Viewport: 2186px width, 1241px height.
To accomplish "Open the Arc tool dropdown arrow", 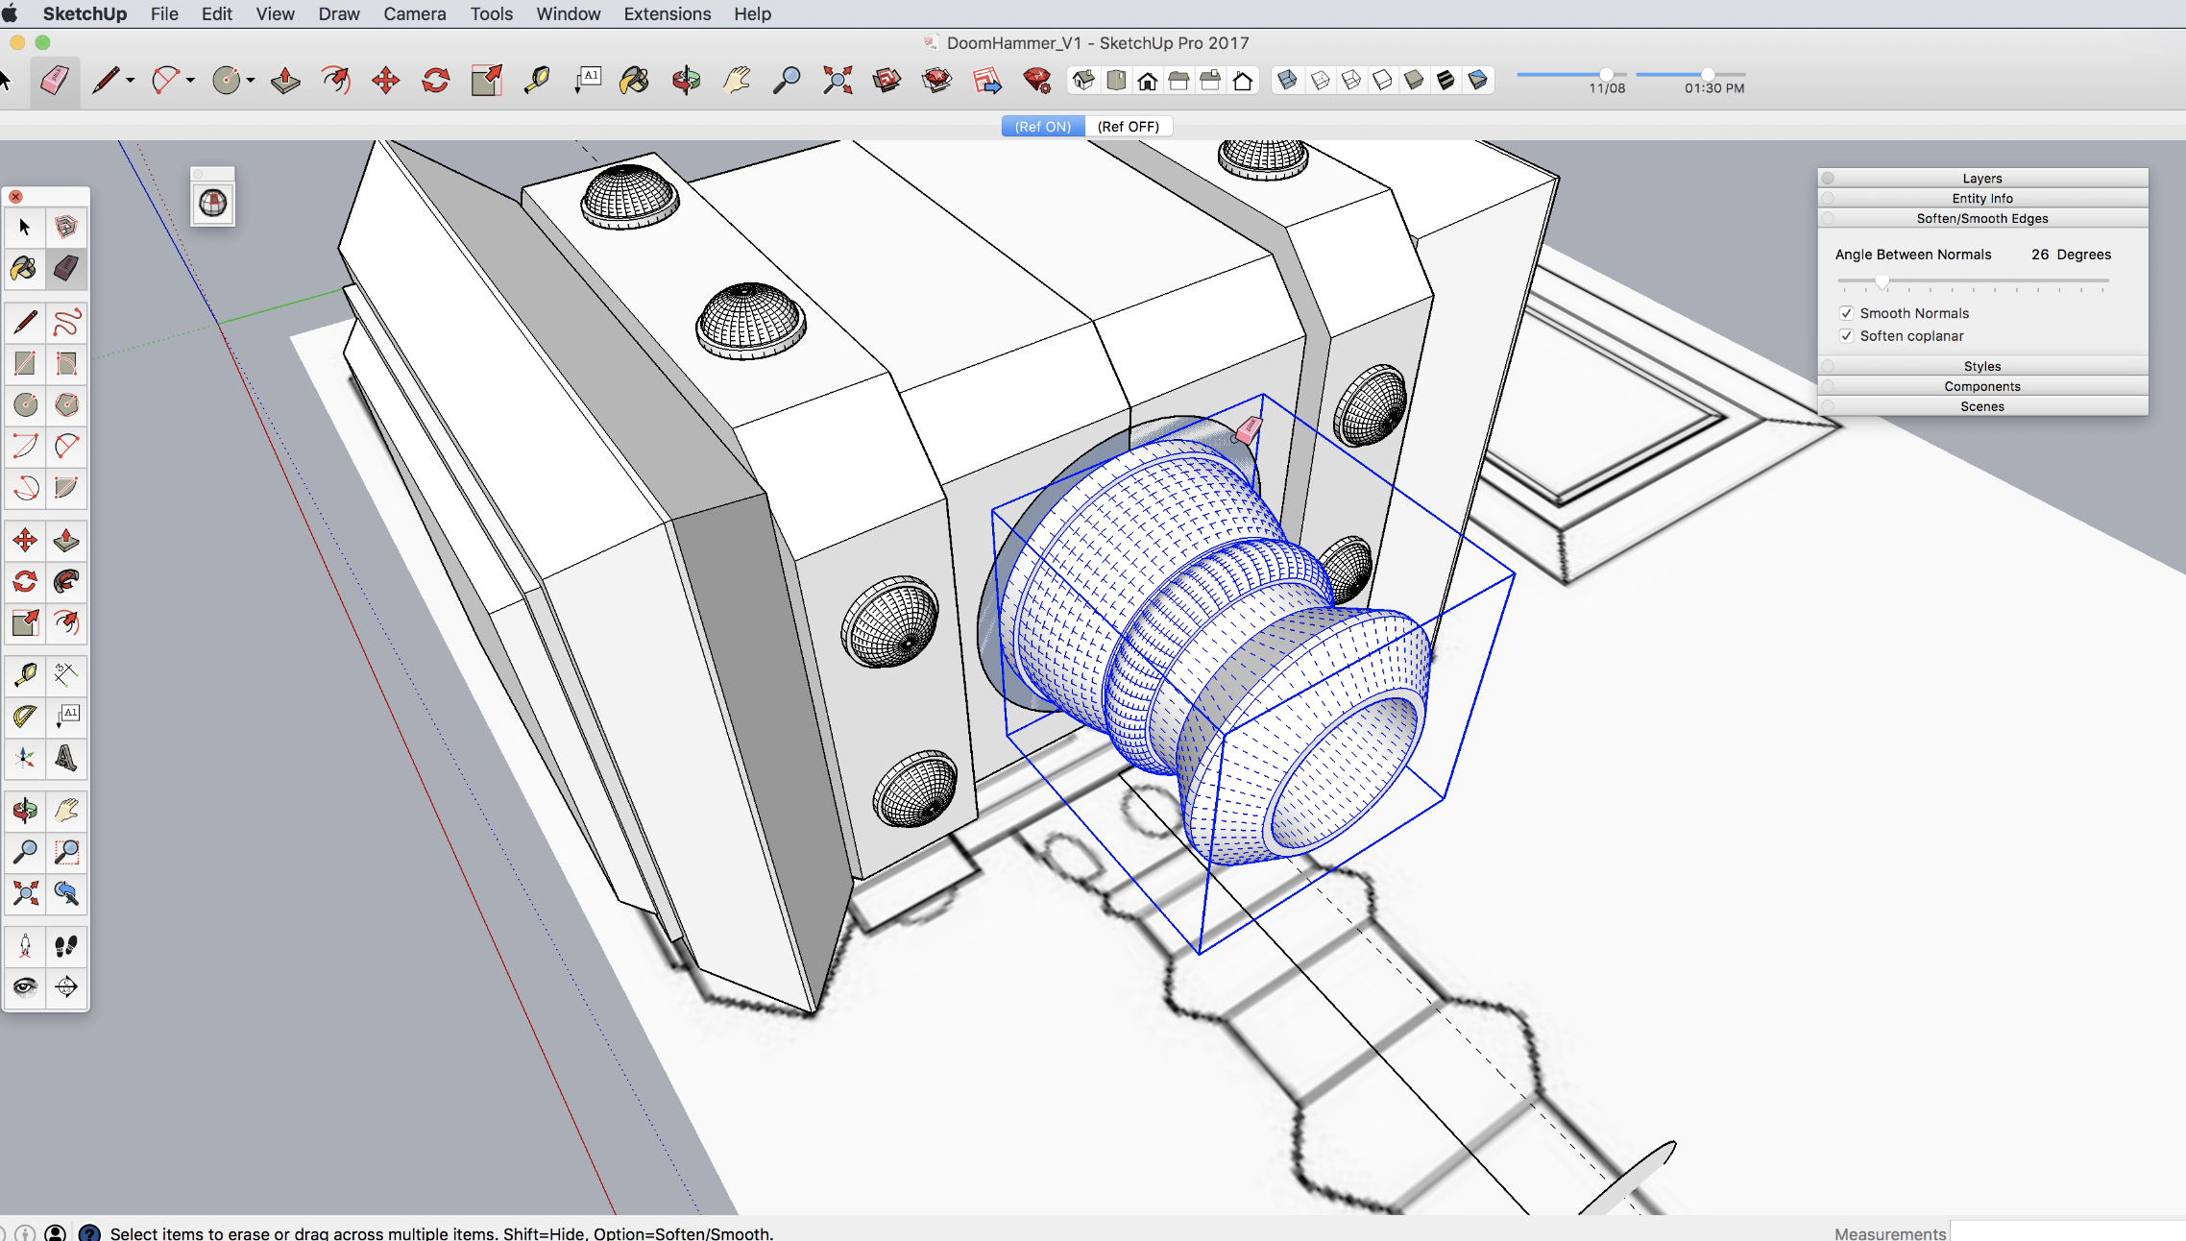I will pyautogui.click(x=190, y=81).
